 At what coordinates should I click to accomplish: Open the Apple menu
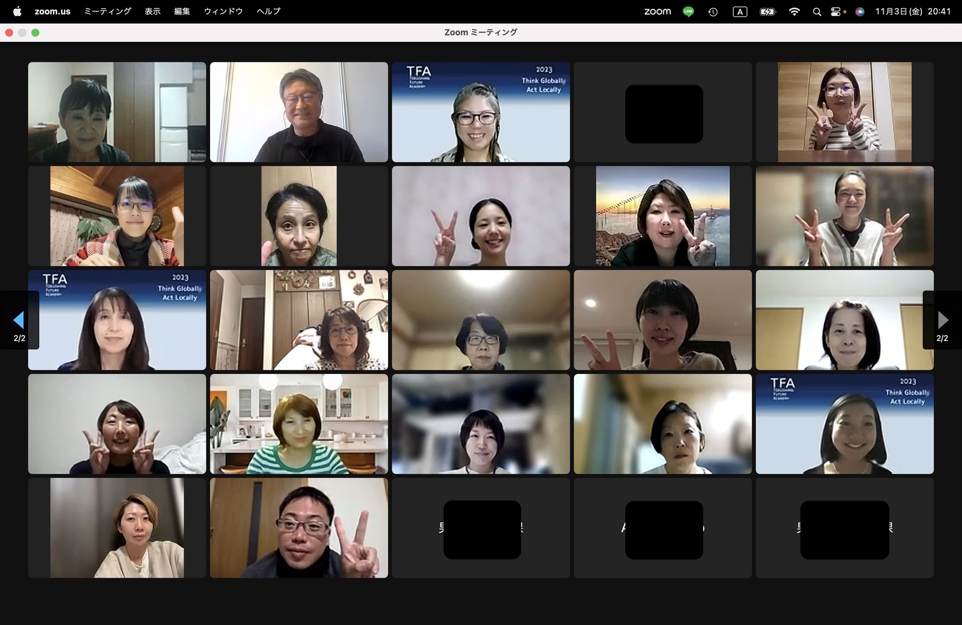[x=17, y=12]
